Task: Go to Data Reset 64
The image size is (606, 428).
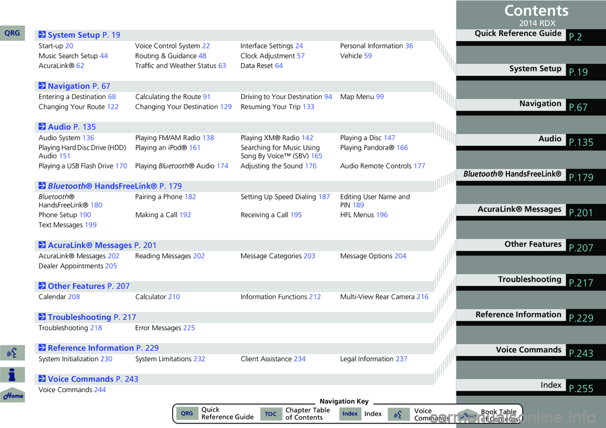Action: pyautogui.click(x=261, y=66)
